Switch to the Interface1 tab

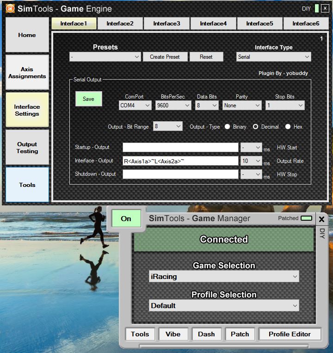click(74, 24)
